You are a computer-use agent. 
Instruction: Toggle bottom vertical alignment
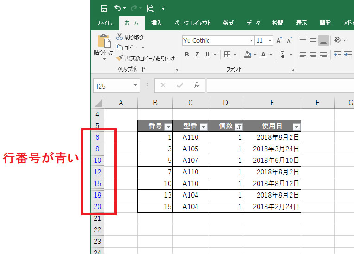pyautogui.click(x=323, y=41)
